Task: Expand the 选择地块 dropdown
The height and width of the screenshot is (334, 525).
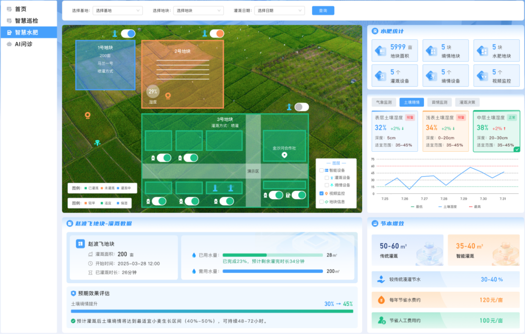Action: click(x=198, y=11)
